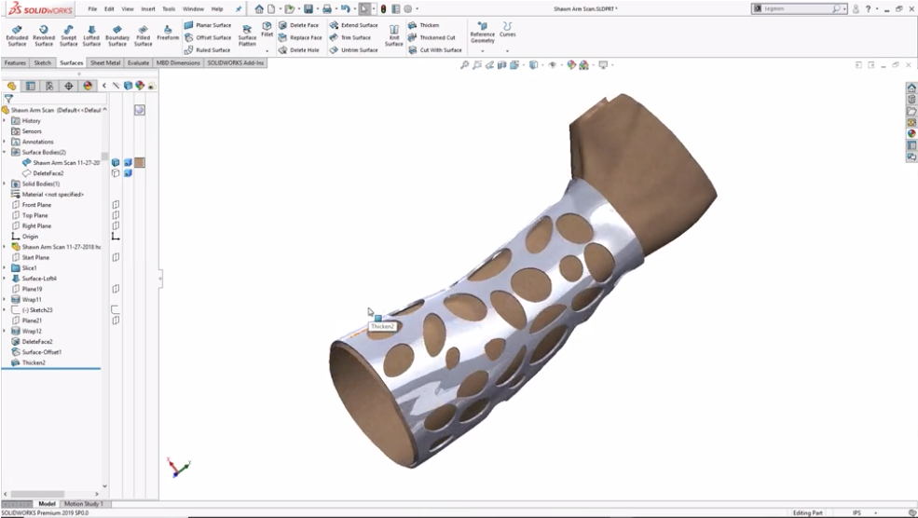The height and width of the screenshot is (518, 918).
Task: Open the DisplayManager tab
Action: pos(88,86)
